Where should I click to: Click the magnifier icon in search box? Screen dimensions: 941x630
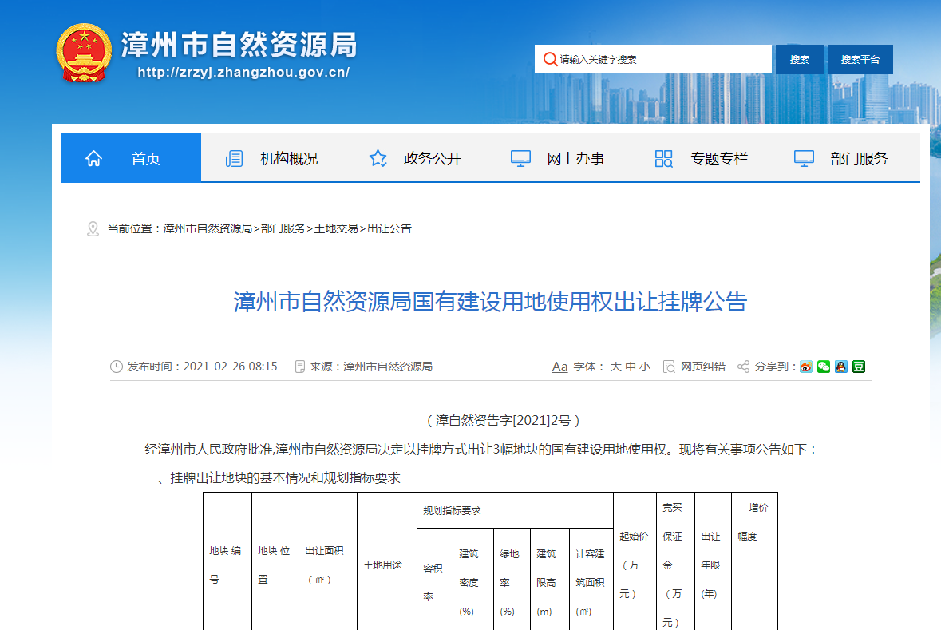[x=549, y=59]
